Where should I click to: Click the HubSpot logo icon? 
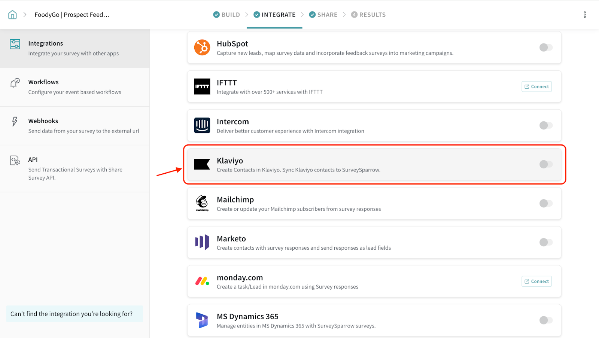tap(202, 48)
